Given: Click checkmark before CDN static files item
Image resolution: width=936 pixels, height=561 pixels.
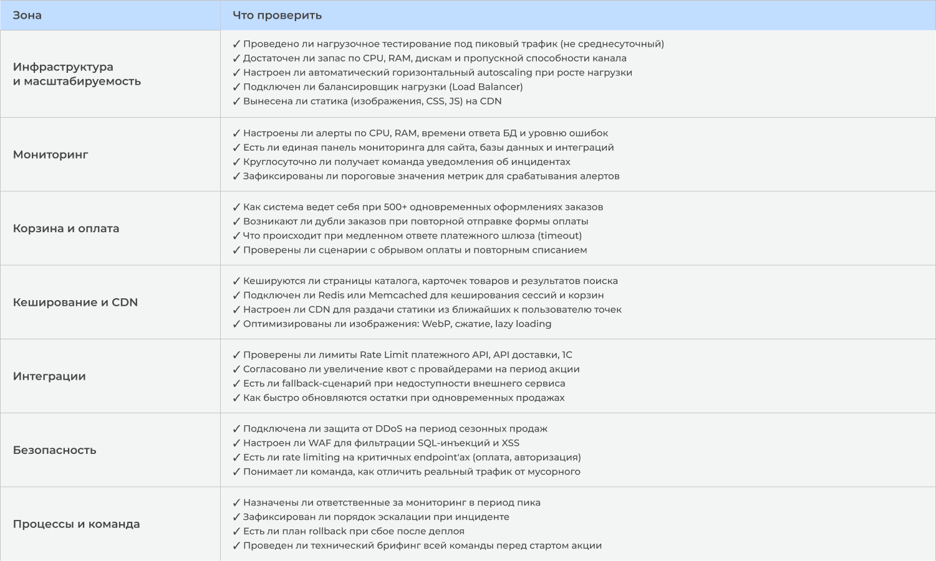Looking at the screenshot, I should (236, 101).
